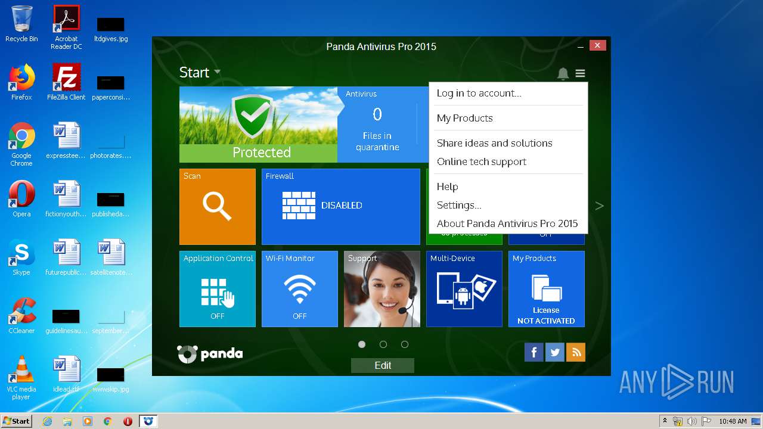The height and width of the screenshot is (429, 763).
Task: Go to next tile page arrow
Action: click(x=600, y=206)
